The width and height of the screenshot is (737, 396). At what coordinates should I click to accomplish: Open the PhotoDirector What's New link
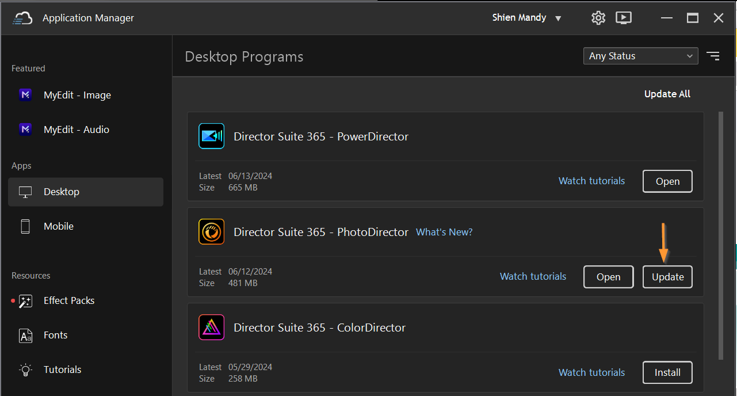pyautogui.click(x=444, y=232)
